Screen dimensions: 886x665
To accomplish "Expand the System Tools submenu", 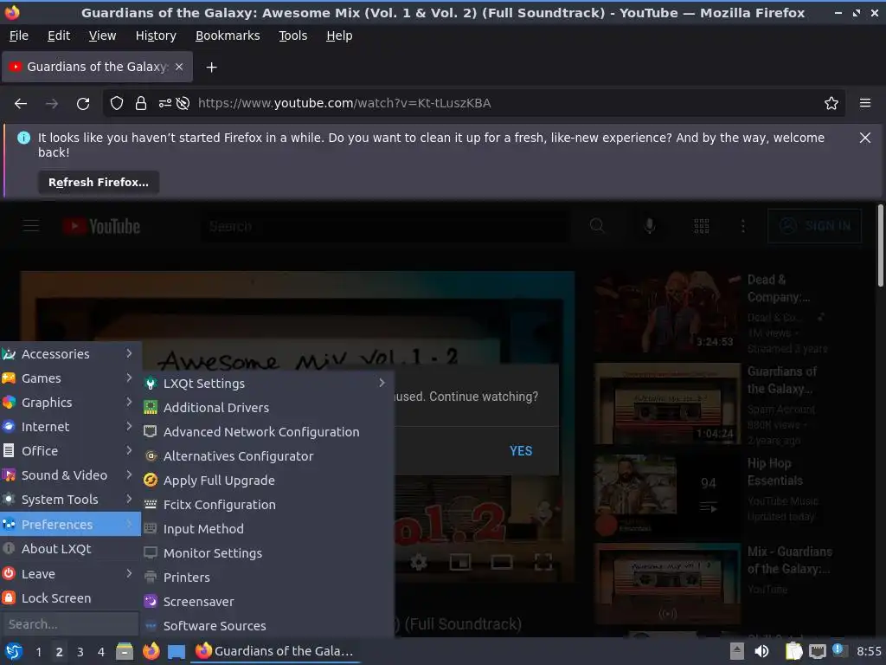I will tap(70, 500).
